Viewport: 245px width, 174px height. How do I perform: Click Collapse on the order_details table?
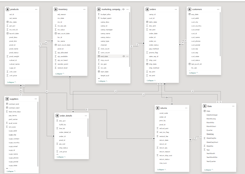click(59, 157)
